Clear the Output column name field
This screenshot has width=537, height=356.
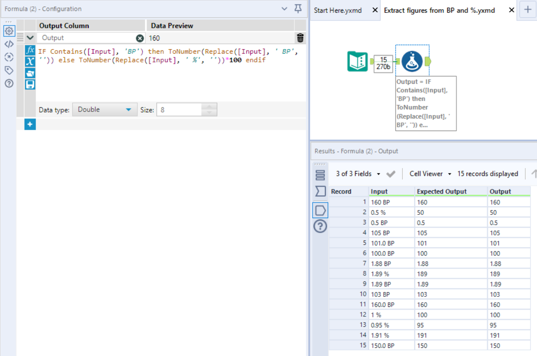coord(140,38)
